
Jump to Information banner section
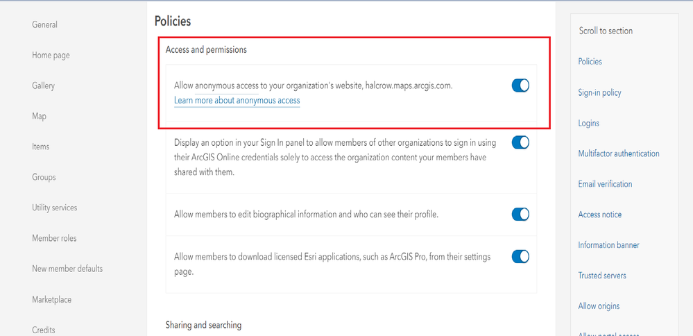608,245
